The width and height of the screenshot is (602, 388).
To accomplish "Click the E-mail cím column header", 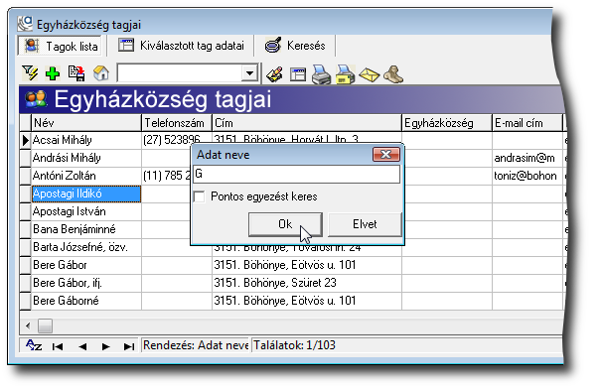I will coord(527,123).
